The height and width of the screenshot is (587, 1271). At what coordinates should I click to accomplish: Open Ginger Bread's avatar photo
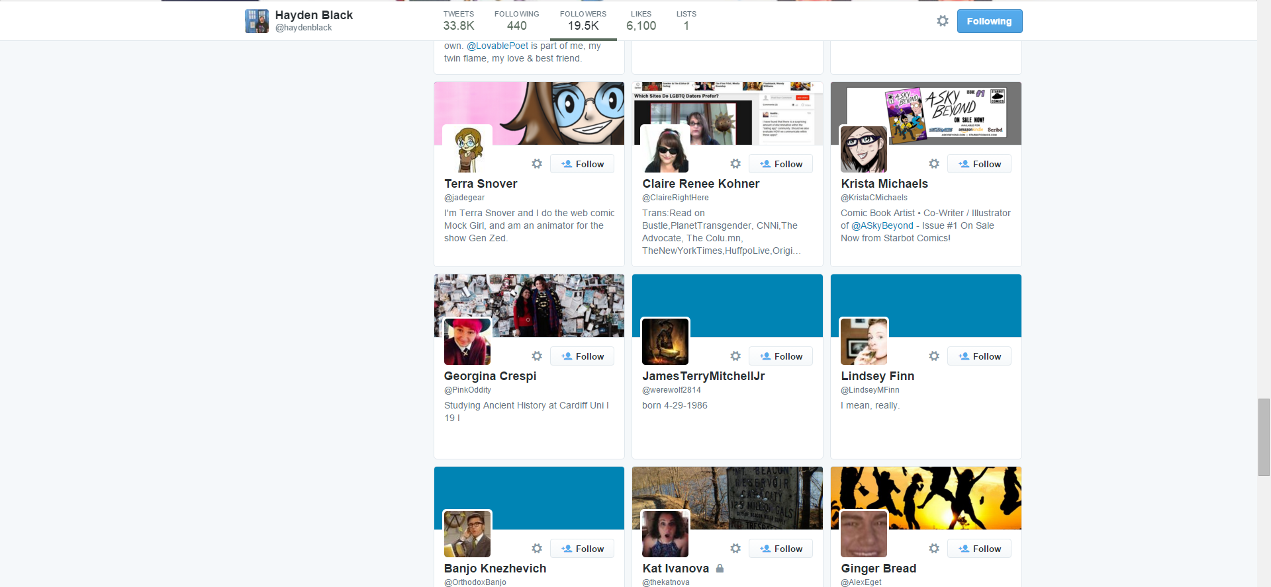point(864,534)
